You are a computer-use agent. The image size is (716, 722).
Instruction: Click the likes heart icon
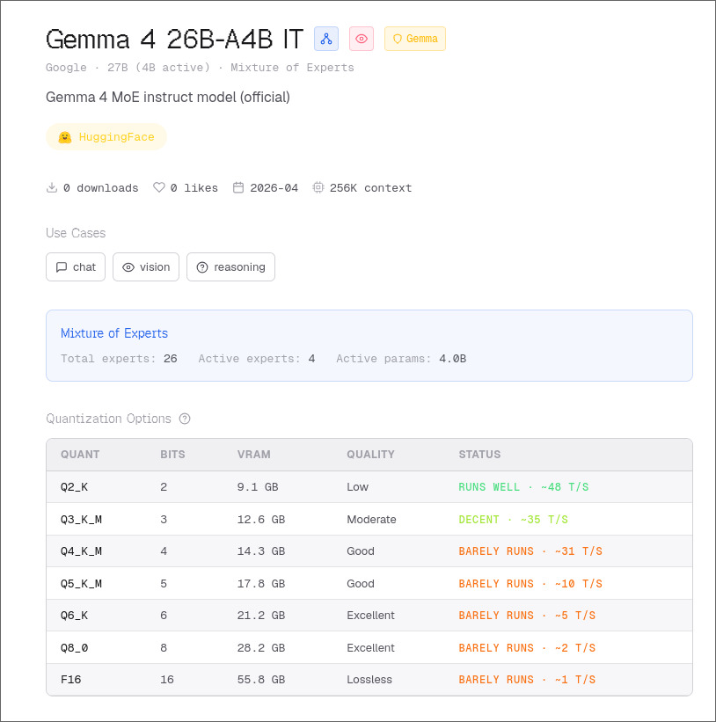159,187
